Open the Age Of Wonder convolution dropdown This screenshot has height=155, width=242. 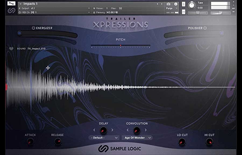point(137,138)
